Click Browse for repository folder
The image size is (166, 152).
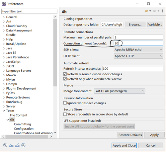(x=135, y=25)
